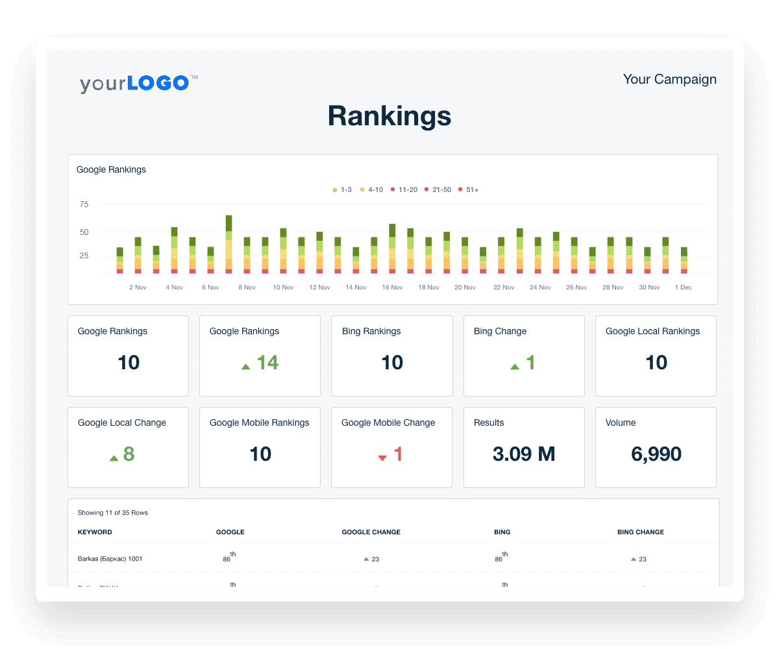Click the green up arrow beside 14
This screenshot has height=649, width=779.
[x=245, y=367]
